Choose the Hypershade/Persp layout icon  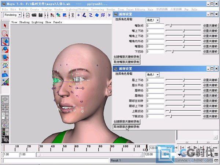click(5, 132)
